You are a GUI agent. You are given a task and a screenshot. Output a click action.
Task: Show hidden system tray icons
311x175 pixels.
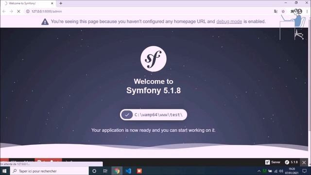coord(259,171)
